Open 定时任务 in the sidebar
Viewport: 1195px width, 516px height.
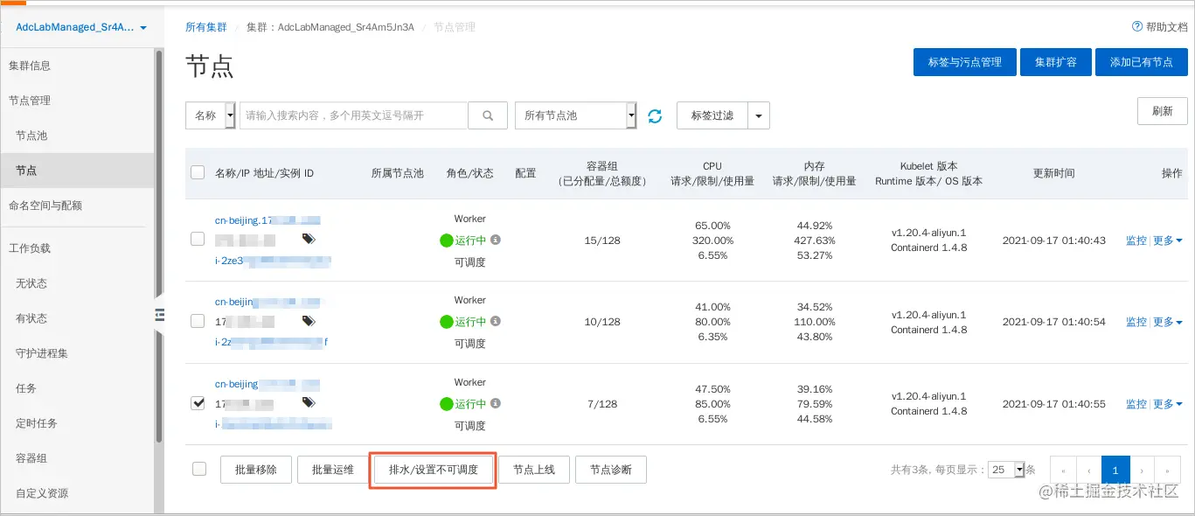point(37,423)
